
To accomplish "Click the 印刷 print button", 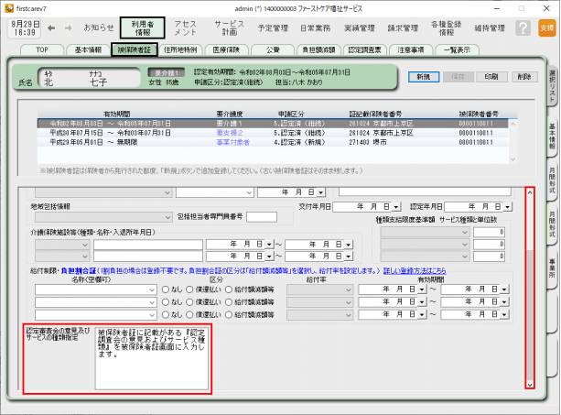I will 491,77.
